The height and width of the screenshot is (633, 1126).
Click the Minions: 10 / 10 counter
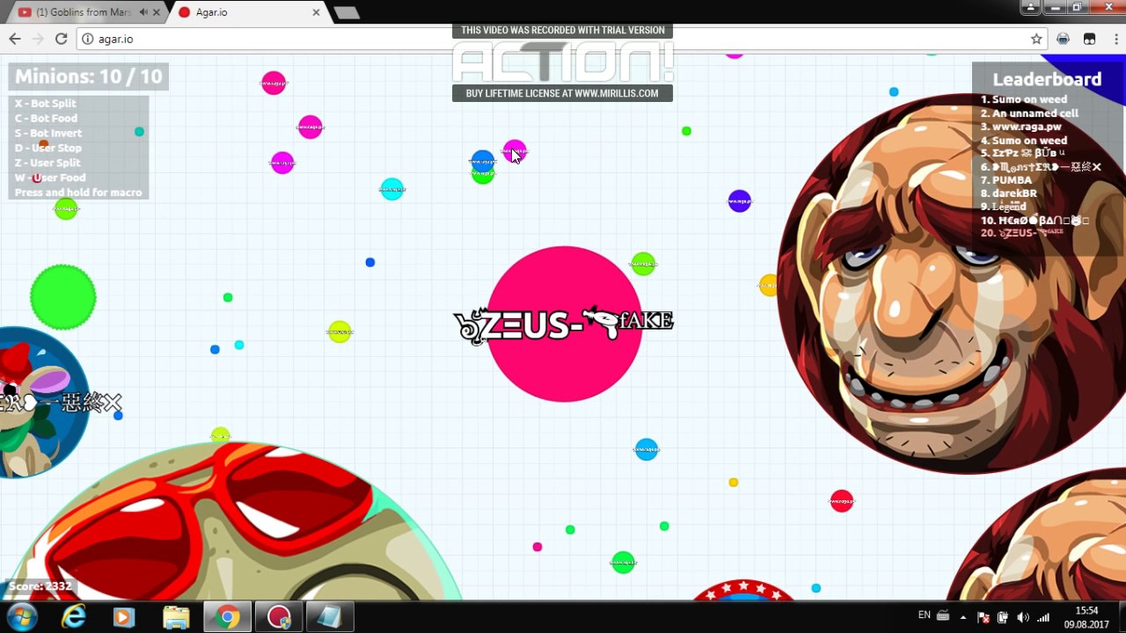coord(89,76)
